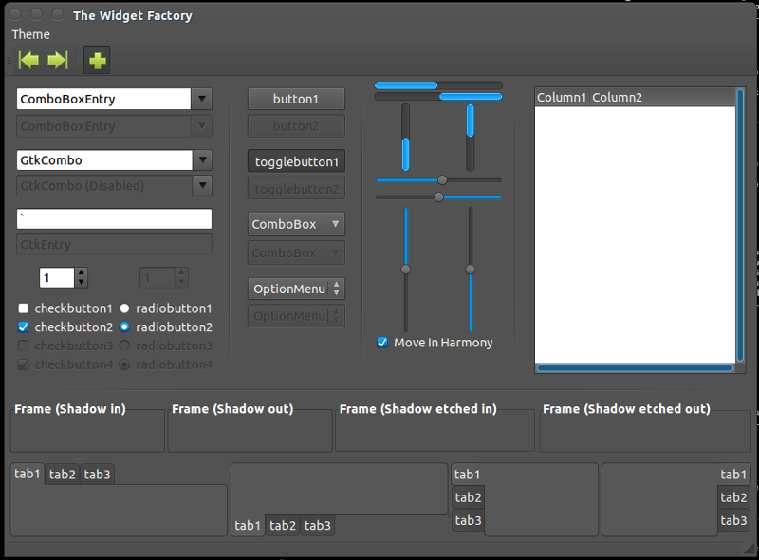Click the previous theme arrow icon
759x560 pixels.
(x=28, y=60)
